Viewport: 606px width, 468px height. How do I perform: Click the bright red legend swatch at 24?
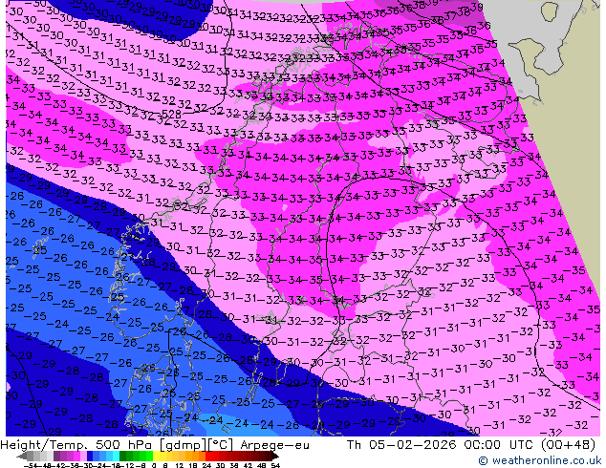pos(208,456)
